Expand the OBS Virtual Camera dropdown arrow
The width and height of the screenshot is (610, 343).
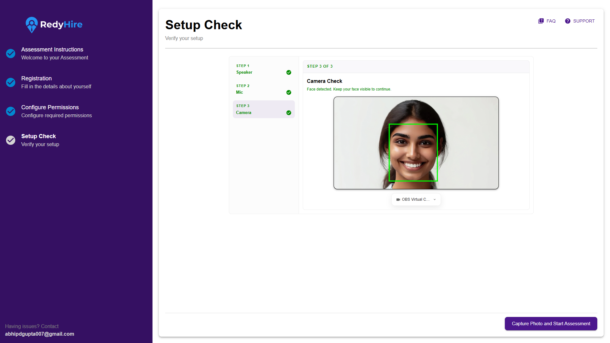435,199
